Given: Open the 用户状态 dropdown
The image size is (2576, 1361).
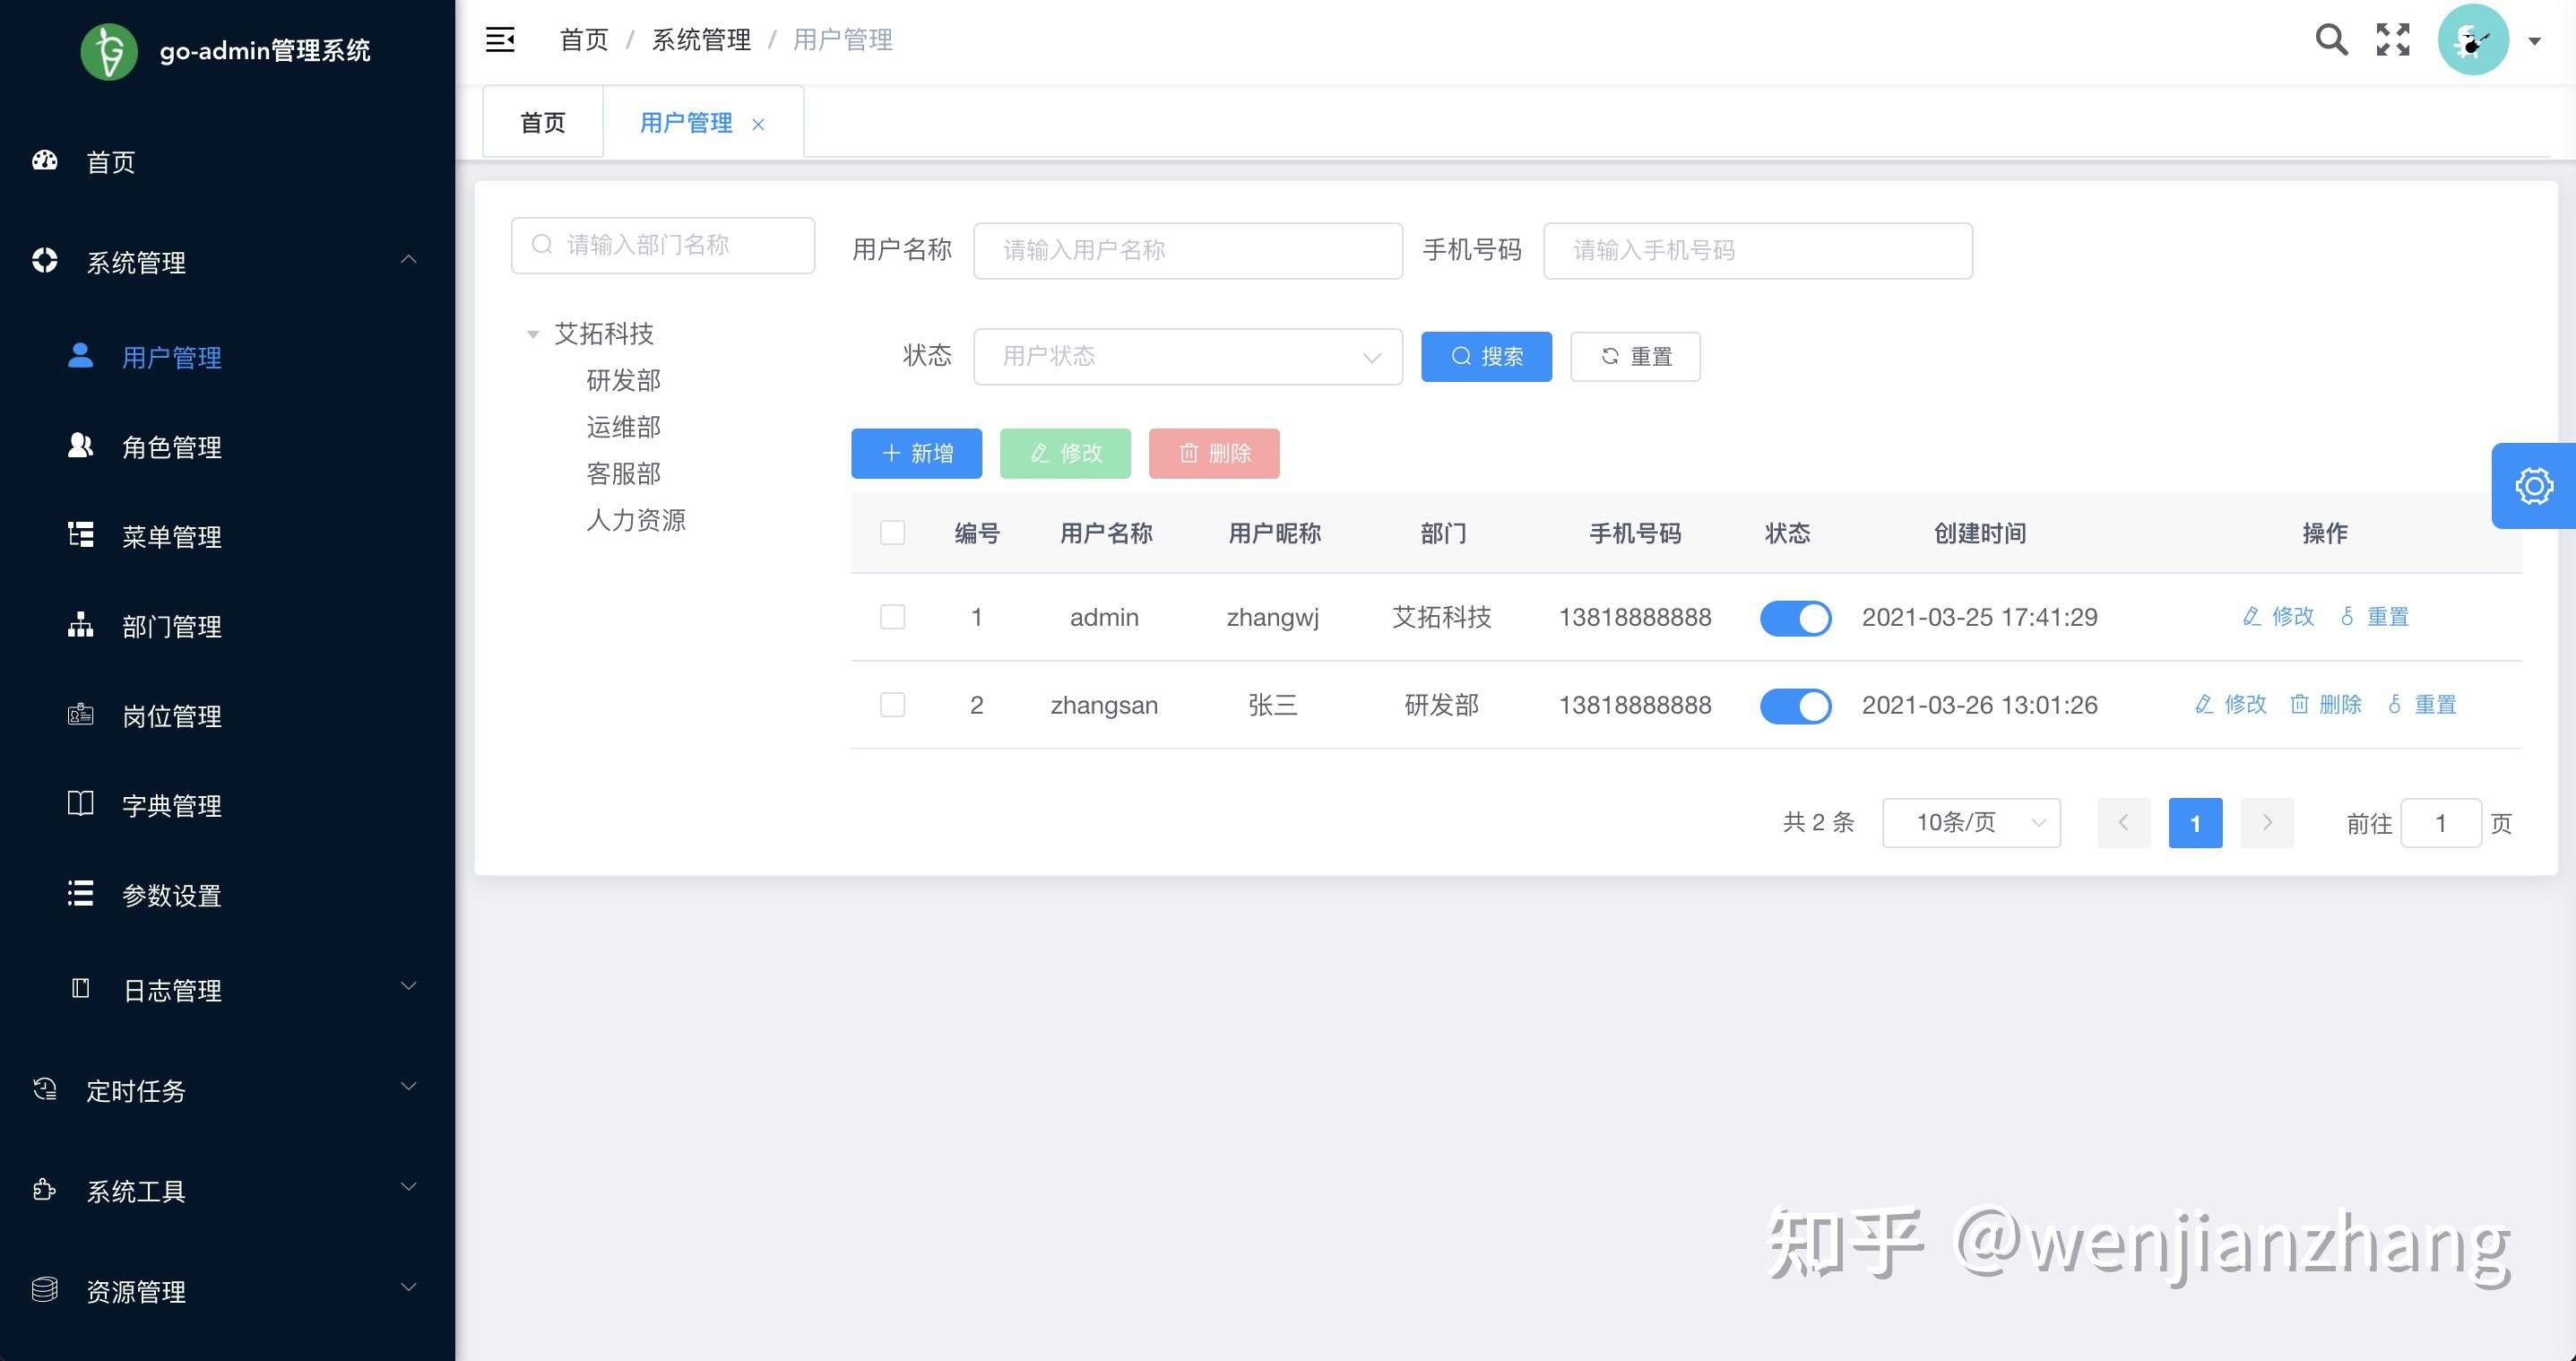Looking at the screenshot, I should [1186, 356].
